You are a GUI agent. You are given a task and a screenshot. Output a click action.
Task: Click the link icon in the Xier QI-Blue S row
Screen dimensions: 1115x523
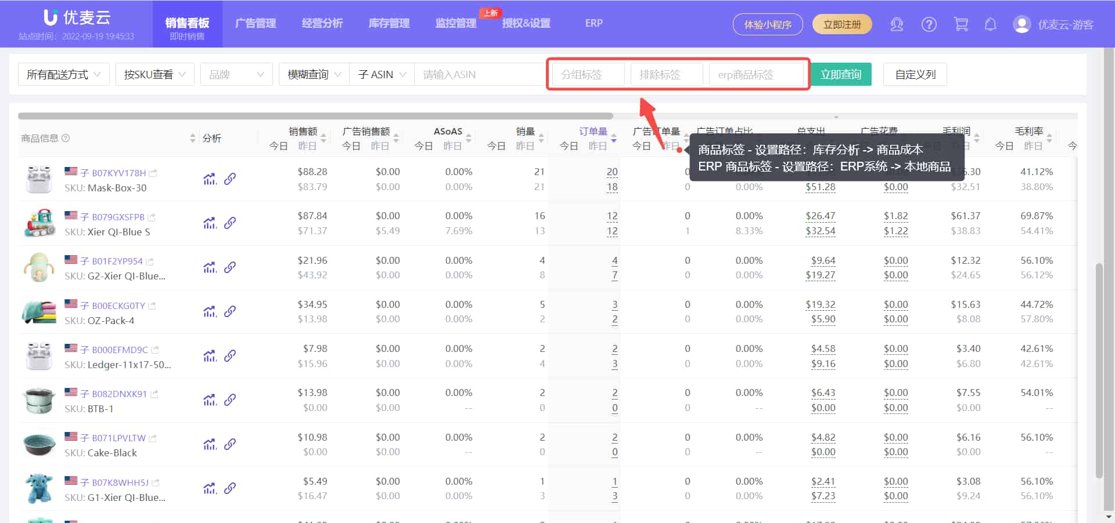(231, 223)
